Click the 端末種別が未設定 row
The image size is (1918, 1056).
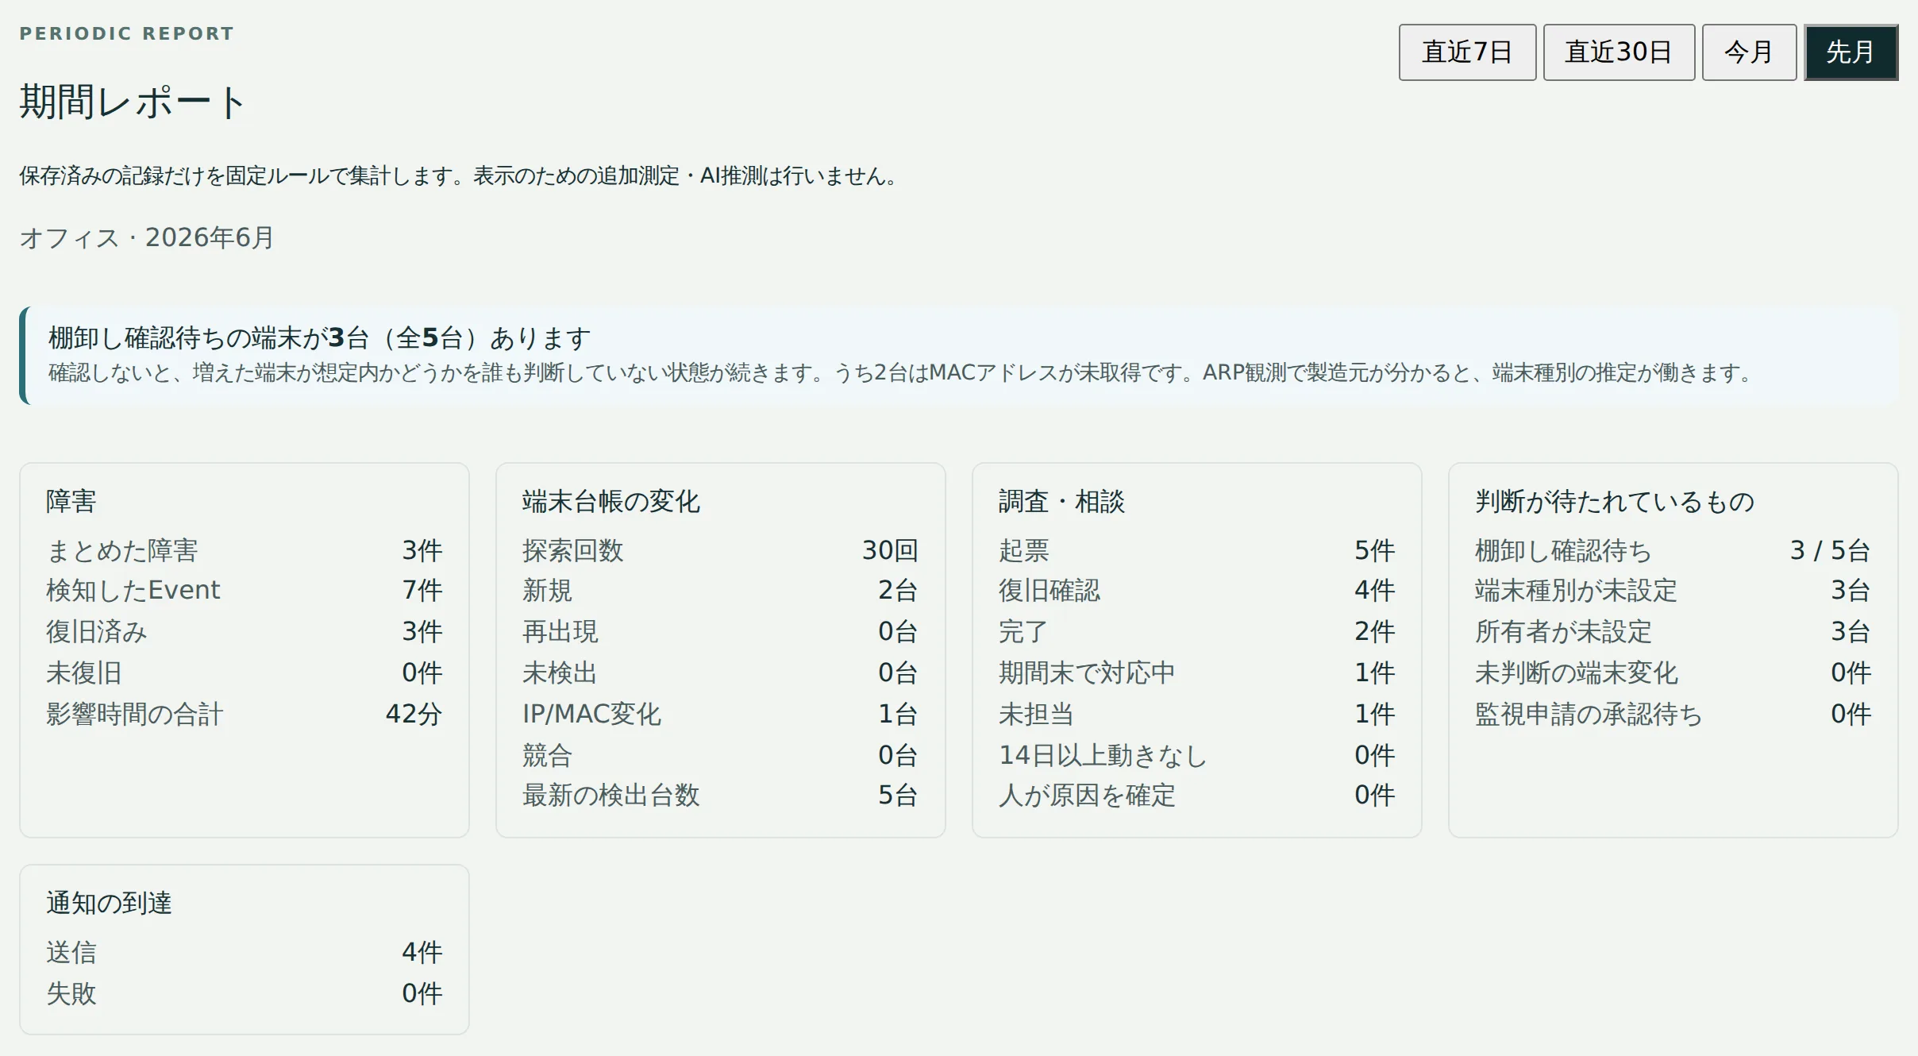[x=1673, y=590]
